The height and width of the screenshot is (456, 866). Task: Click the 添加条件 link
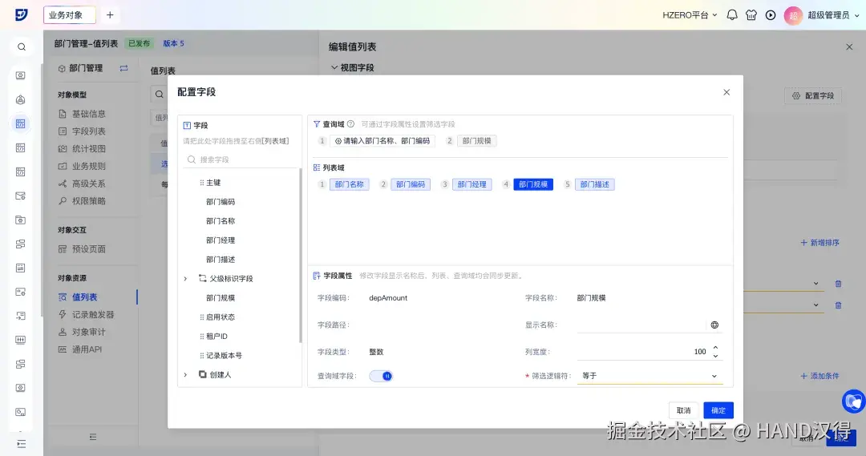[820, 376]
